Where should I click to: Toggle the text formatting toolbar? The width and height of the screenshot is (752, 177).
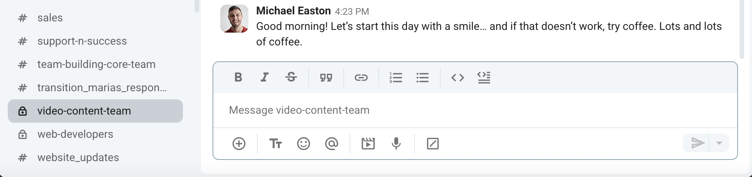point(276,144)
